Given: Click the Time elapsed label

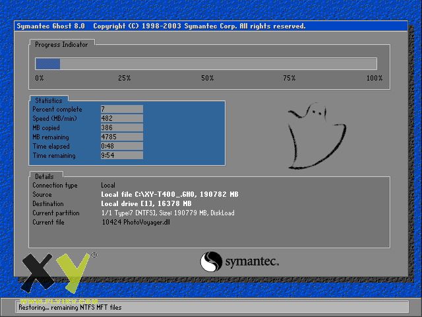Looking at the screenshot, I should (x=51, y=147).
